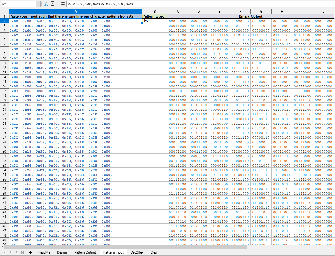Select the input cell starting with 0x66, 0x66, 0x66, 0x7E
The image size is (335, 256).
coord(75,207)
